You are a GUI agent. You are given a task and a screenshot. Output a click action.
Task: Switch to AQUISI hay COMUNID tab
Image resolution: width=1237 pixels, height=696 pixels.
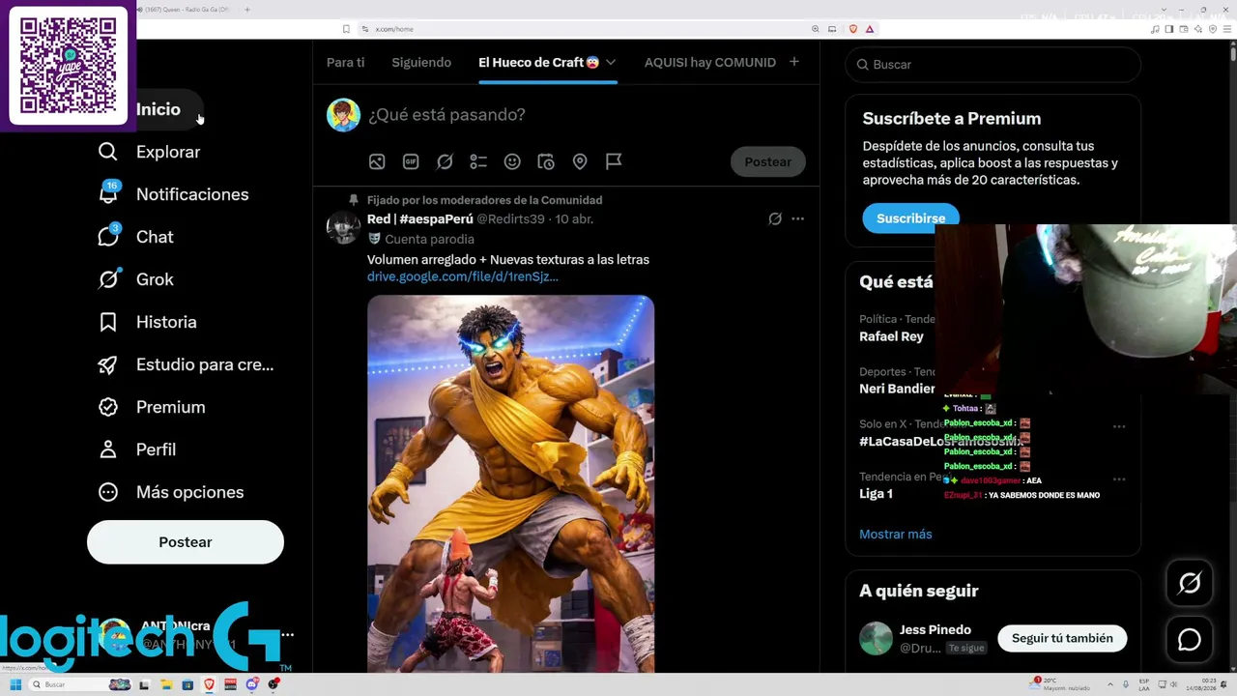pyautogui.click(x=710, y=62)
